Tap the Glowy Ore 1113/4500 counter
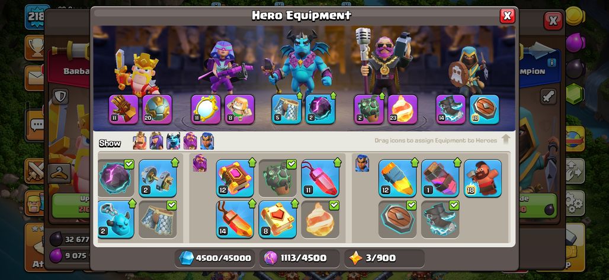This screenshot has height=280, width=609. pyautogui.click(x=299, y=258)
